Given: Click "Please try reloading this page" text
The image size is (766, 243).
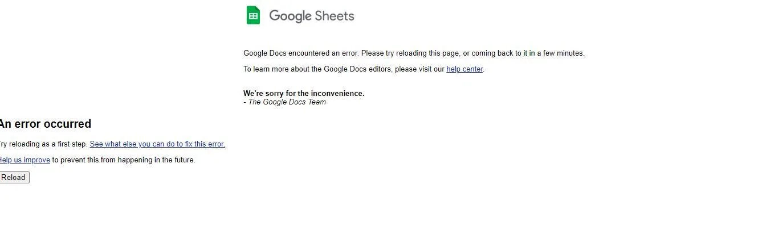Looking at the screenshot, I should click(410, 53).
